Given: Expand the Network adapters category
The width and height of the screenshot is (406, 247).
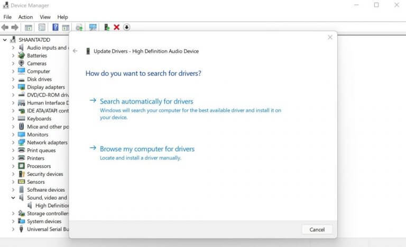Looking at the screenshot, I should [x=13, y=142].
